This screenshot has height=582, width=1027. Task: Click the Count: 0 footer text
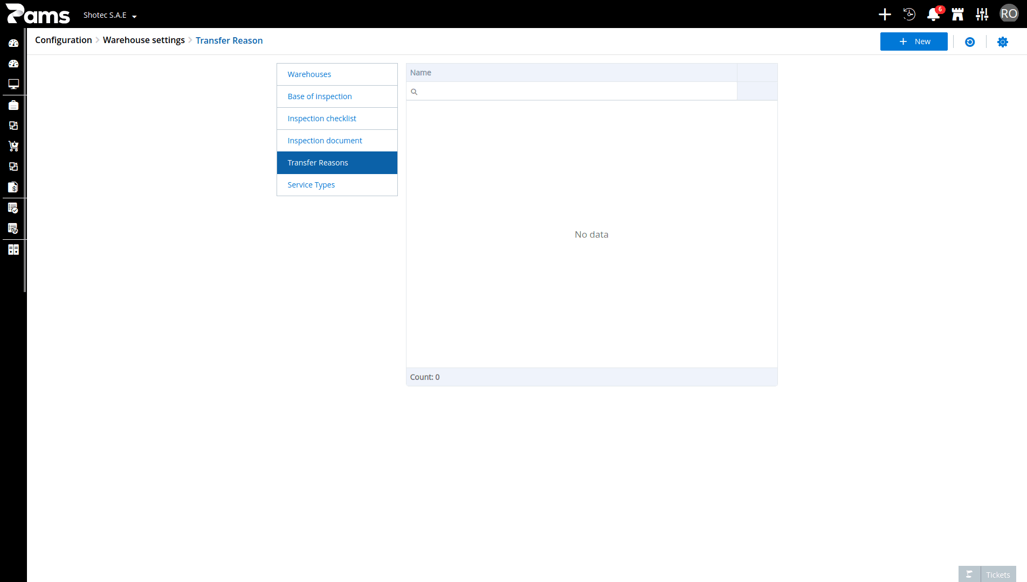425,377
